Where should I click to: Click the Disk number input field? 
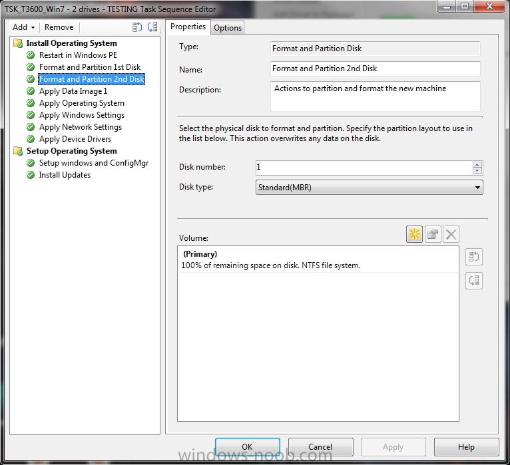(364, 168)
